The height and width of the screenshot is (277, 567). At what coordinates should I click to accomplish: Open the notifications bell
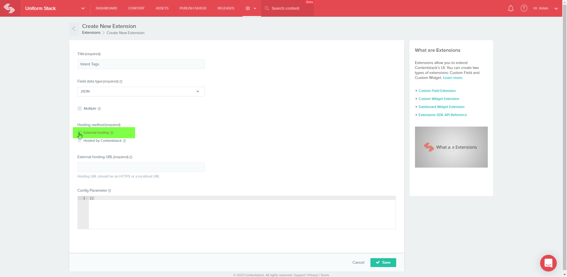point(511,8)
